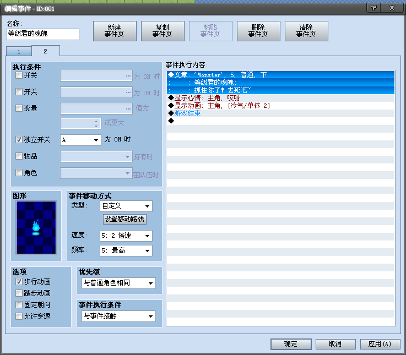Confirm with 确定 button
The image size is (406, 355).
(291, 344)
